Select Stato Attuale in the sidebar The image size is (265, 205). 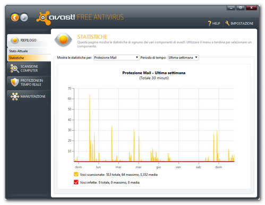(29, 51)
